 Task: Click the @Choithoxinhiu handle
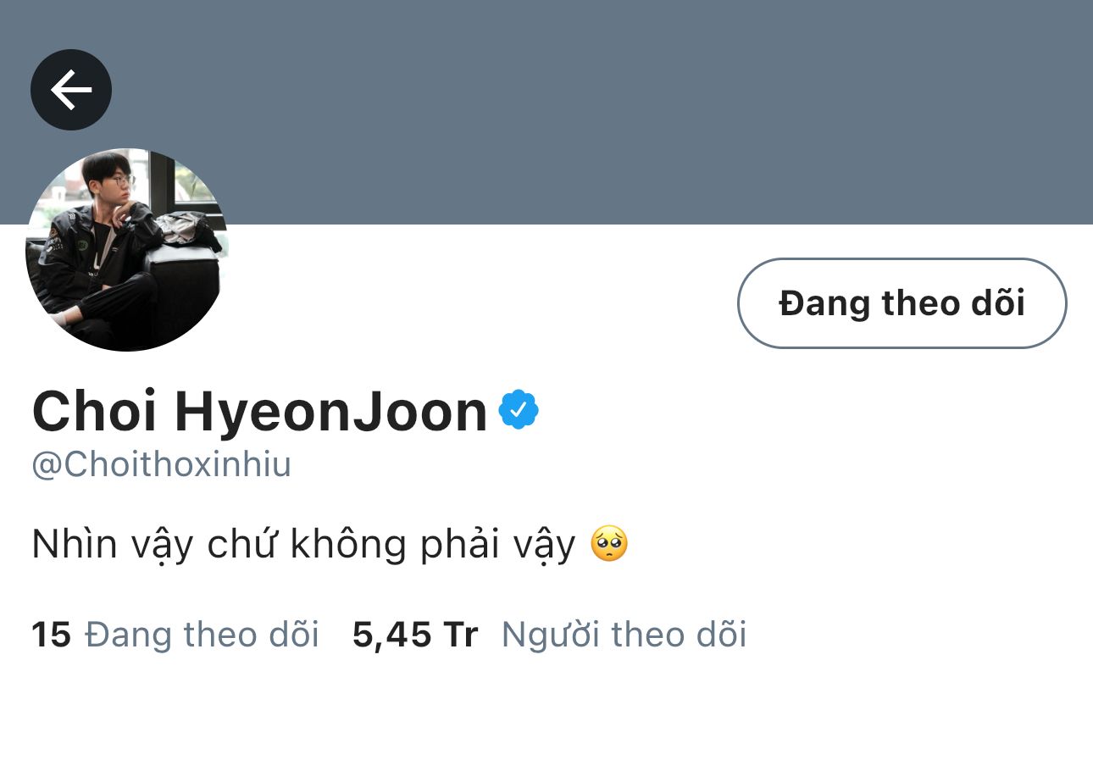161,465
